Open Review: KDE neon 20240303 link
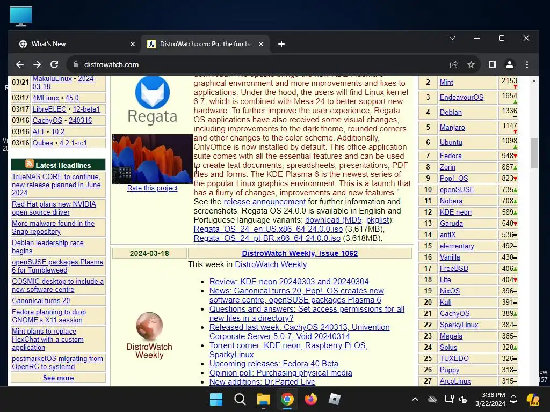550x412 pixels. pyautogui.click(x=289, y=282)
